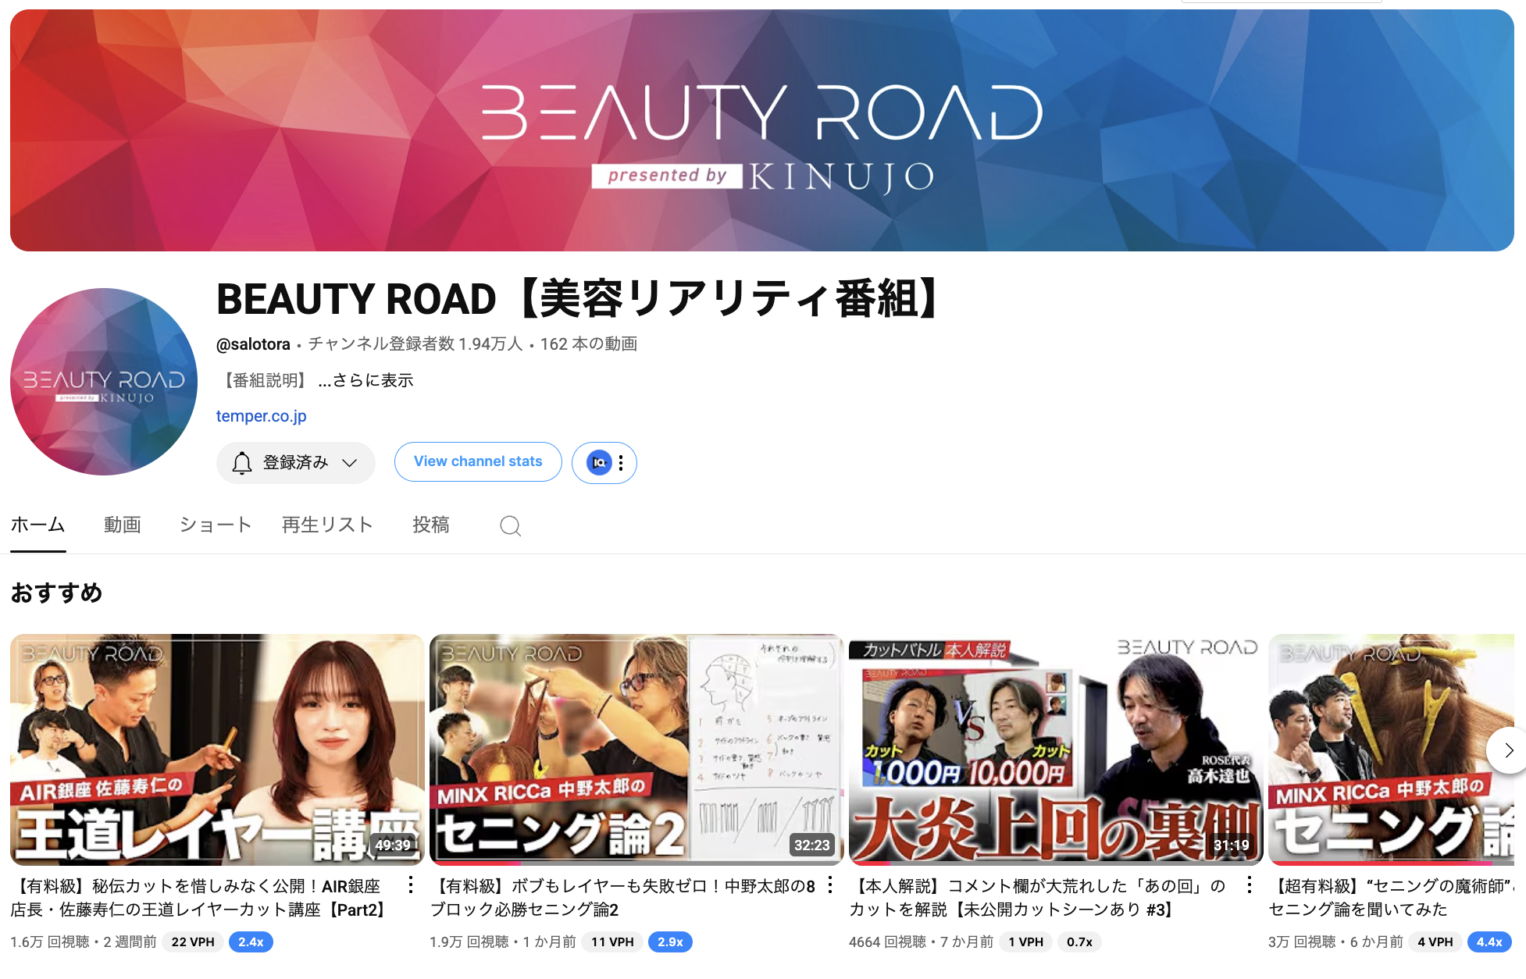Open video title 【超有料級】セニングの魔術師
Viewport: 1526px width, 979px height.
point(1391,898)
